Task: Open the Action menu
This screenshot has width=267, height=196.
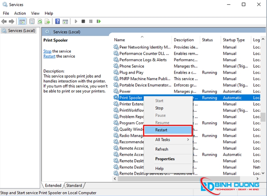Action: pyautogui.click(x=20, y=13)
